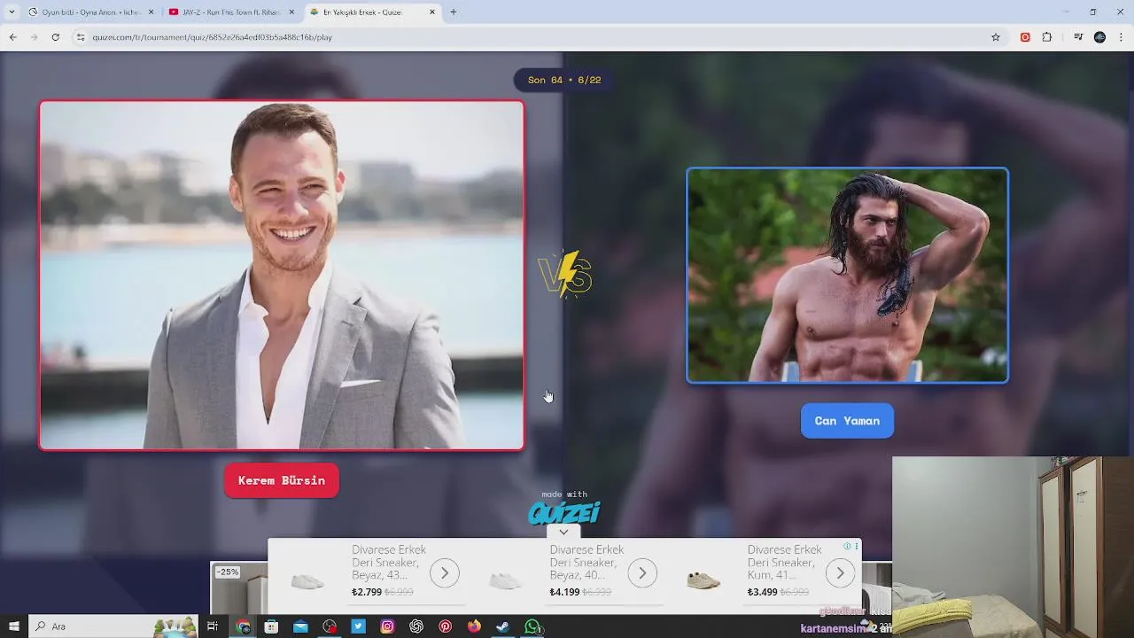1134x638 pixels.
Task: Close the JAY-Z YouTube tab
Action: point(291,12)
